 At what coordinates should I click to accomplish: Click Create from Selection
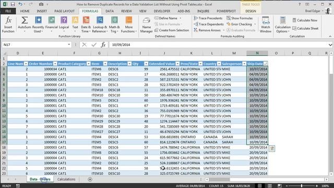(x=172, y=30)
